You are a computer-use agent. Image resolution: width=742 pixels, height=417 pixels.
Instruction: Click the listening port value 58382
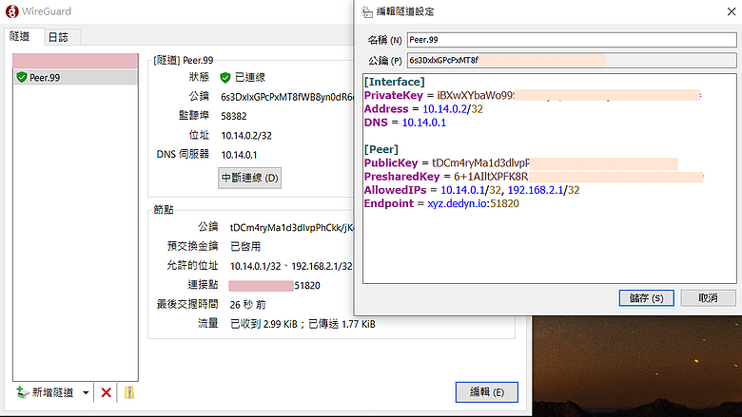point(234,116)
